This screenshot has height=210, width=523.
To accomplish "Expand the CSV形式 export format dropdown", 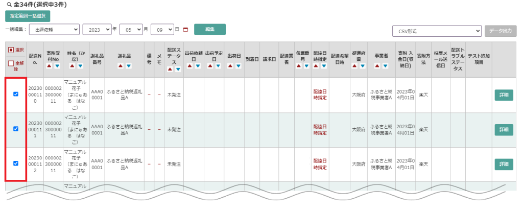I will coord(437,31).
